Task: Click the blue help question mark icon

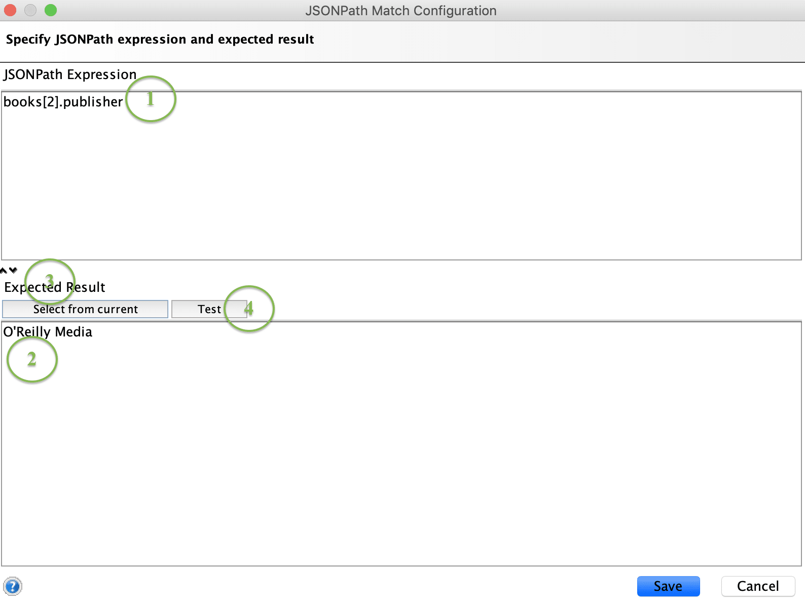Action: 13,586
